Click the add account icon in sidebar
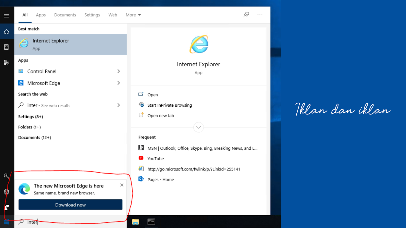This screenshot has height=228, width=406. 7,176
